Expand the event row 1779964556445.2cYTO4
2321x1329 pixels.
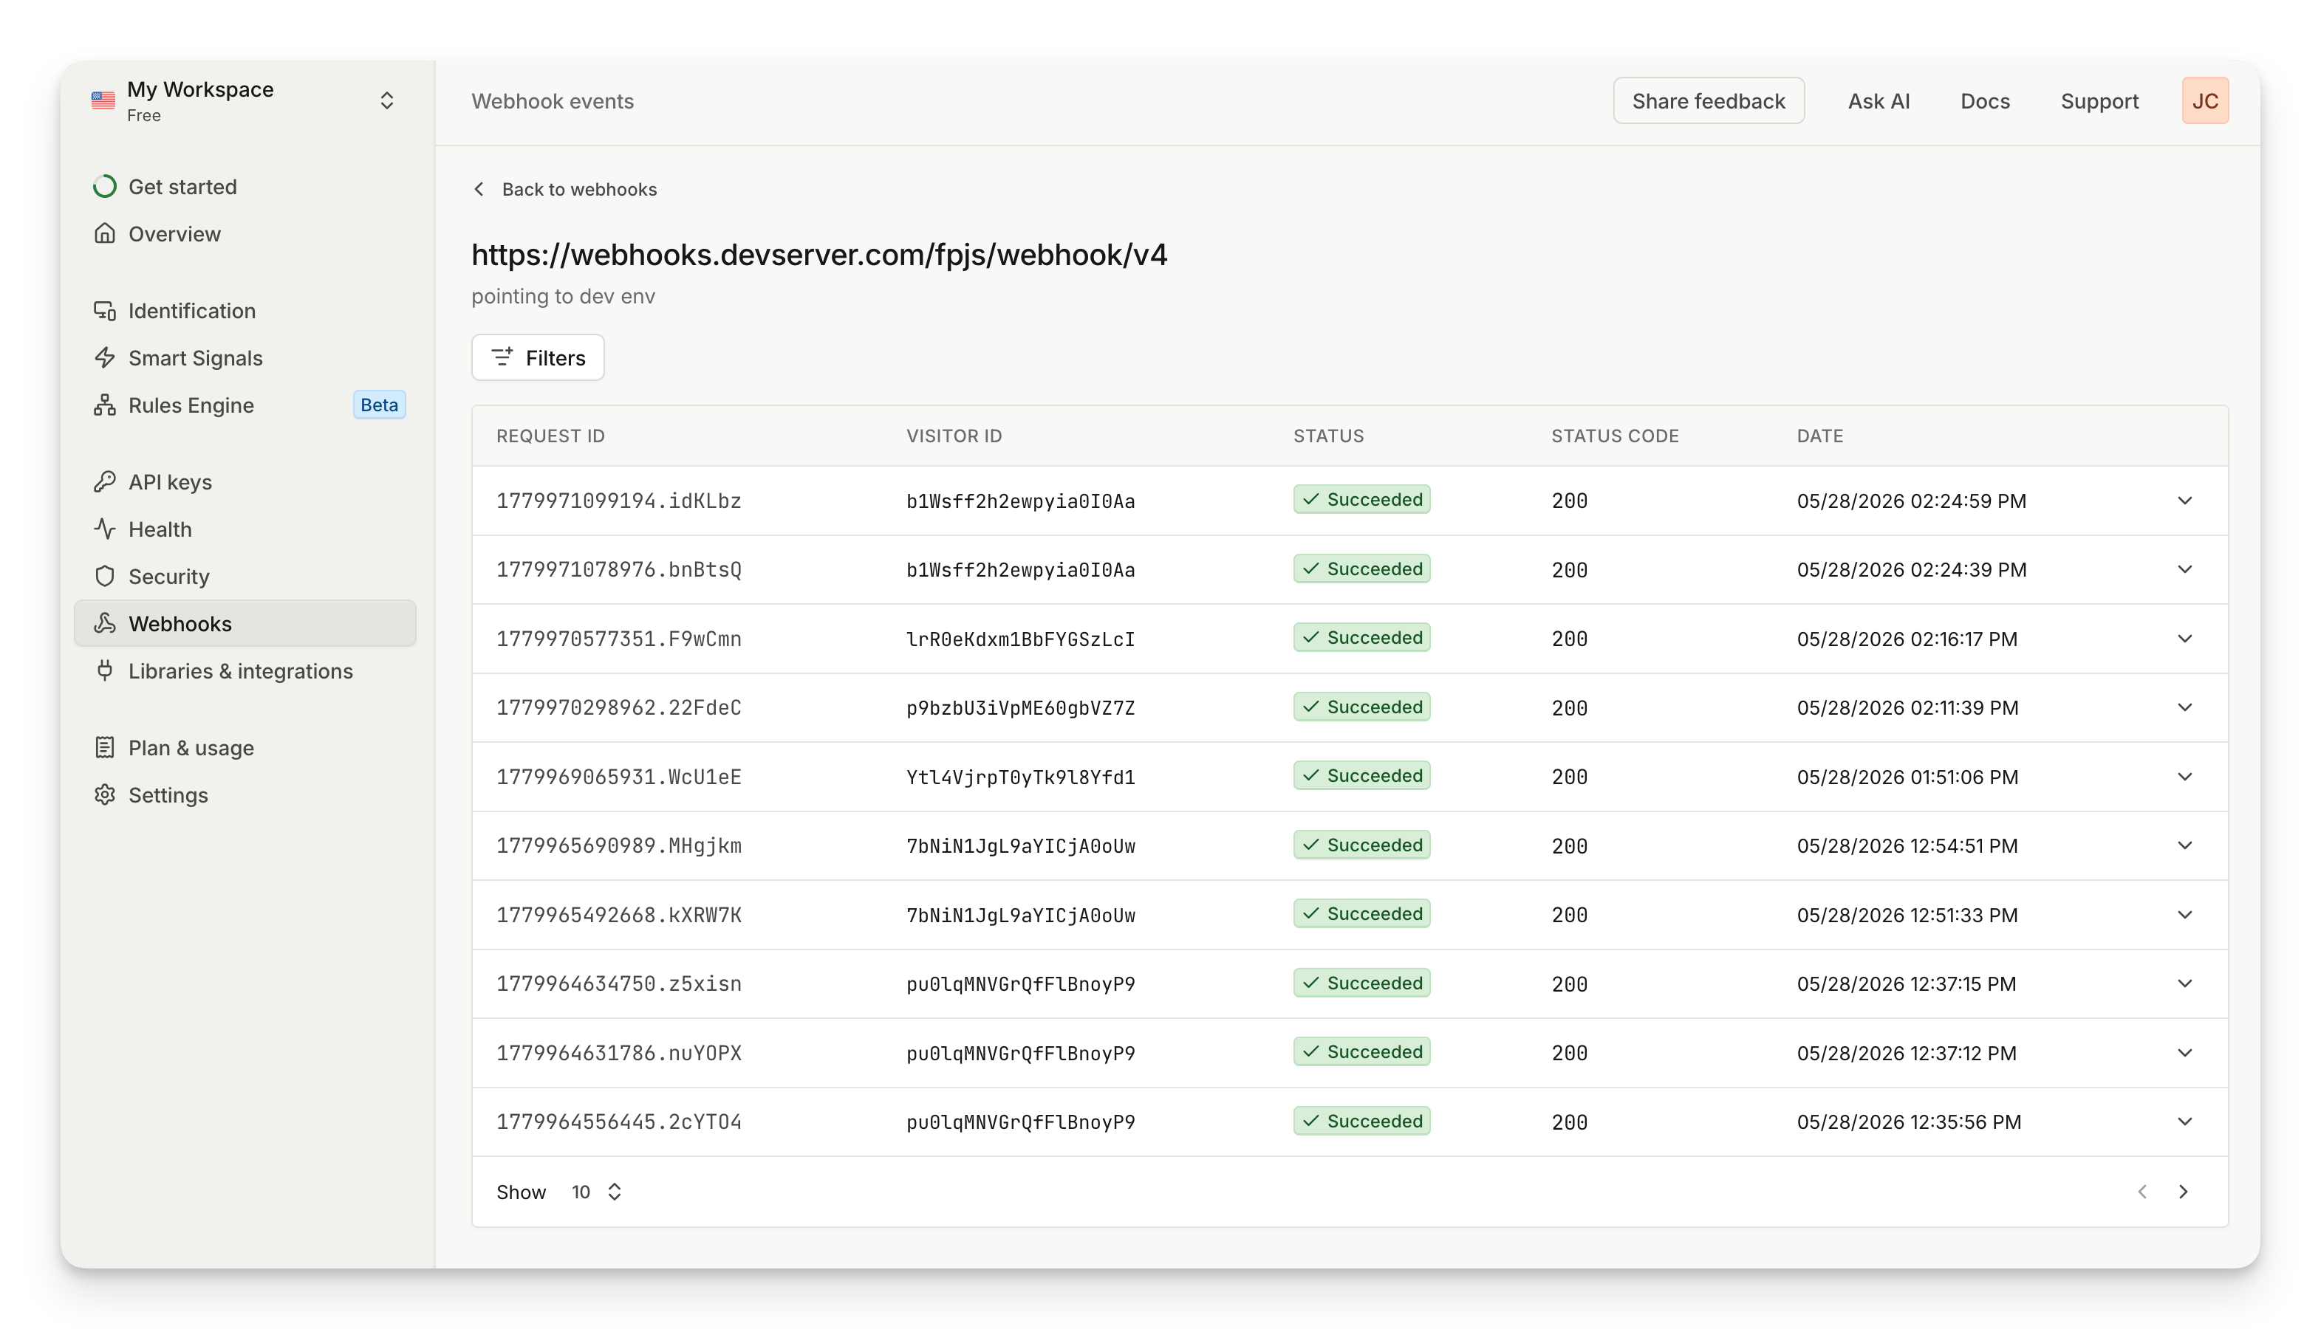click(x=2185, y=1122)
